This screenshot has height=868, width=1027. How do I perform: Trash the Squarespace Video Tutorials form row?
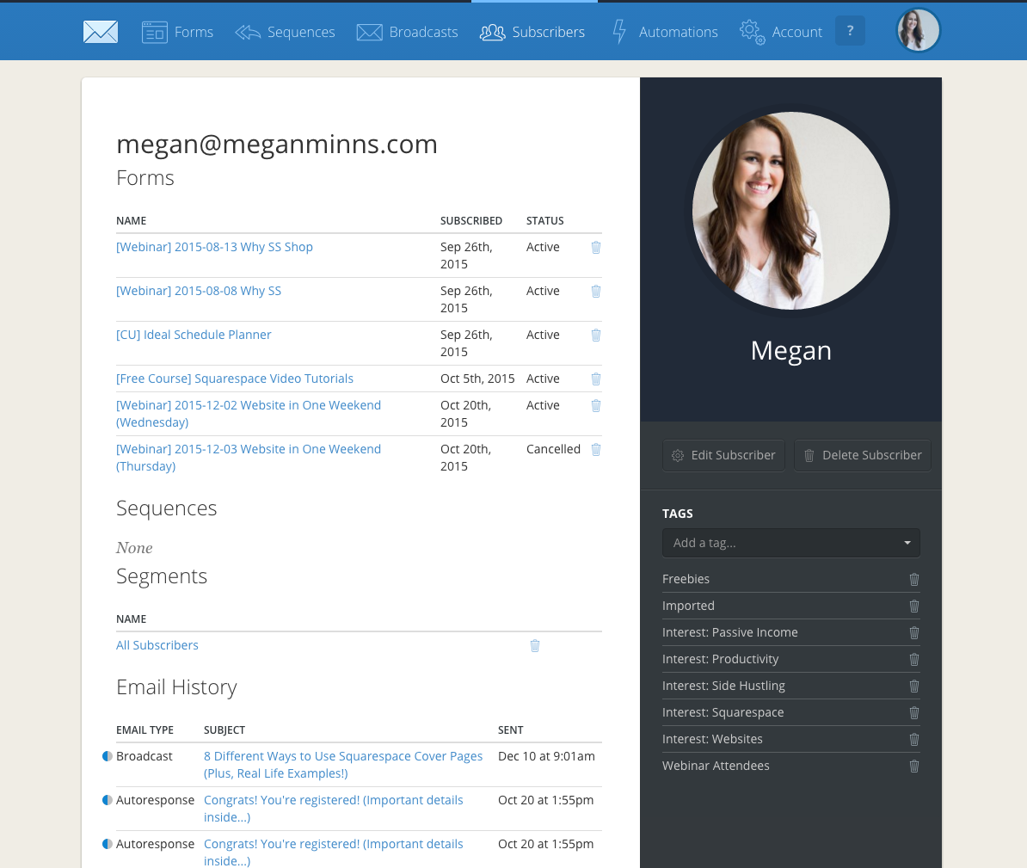point(596,379)
